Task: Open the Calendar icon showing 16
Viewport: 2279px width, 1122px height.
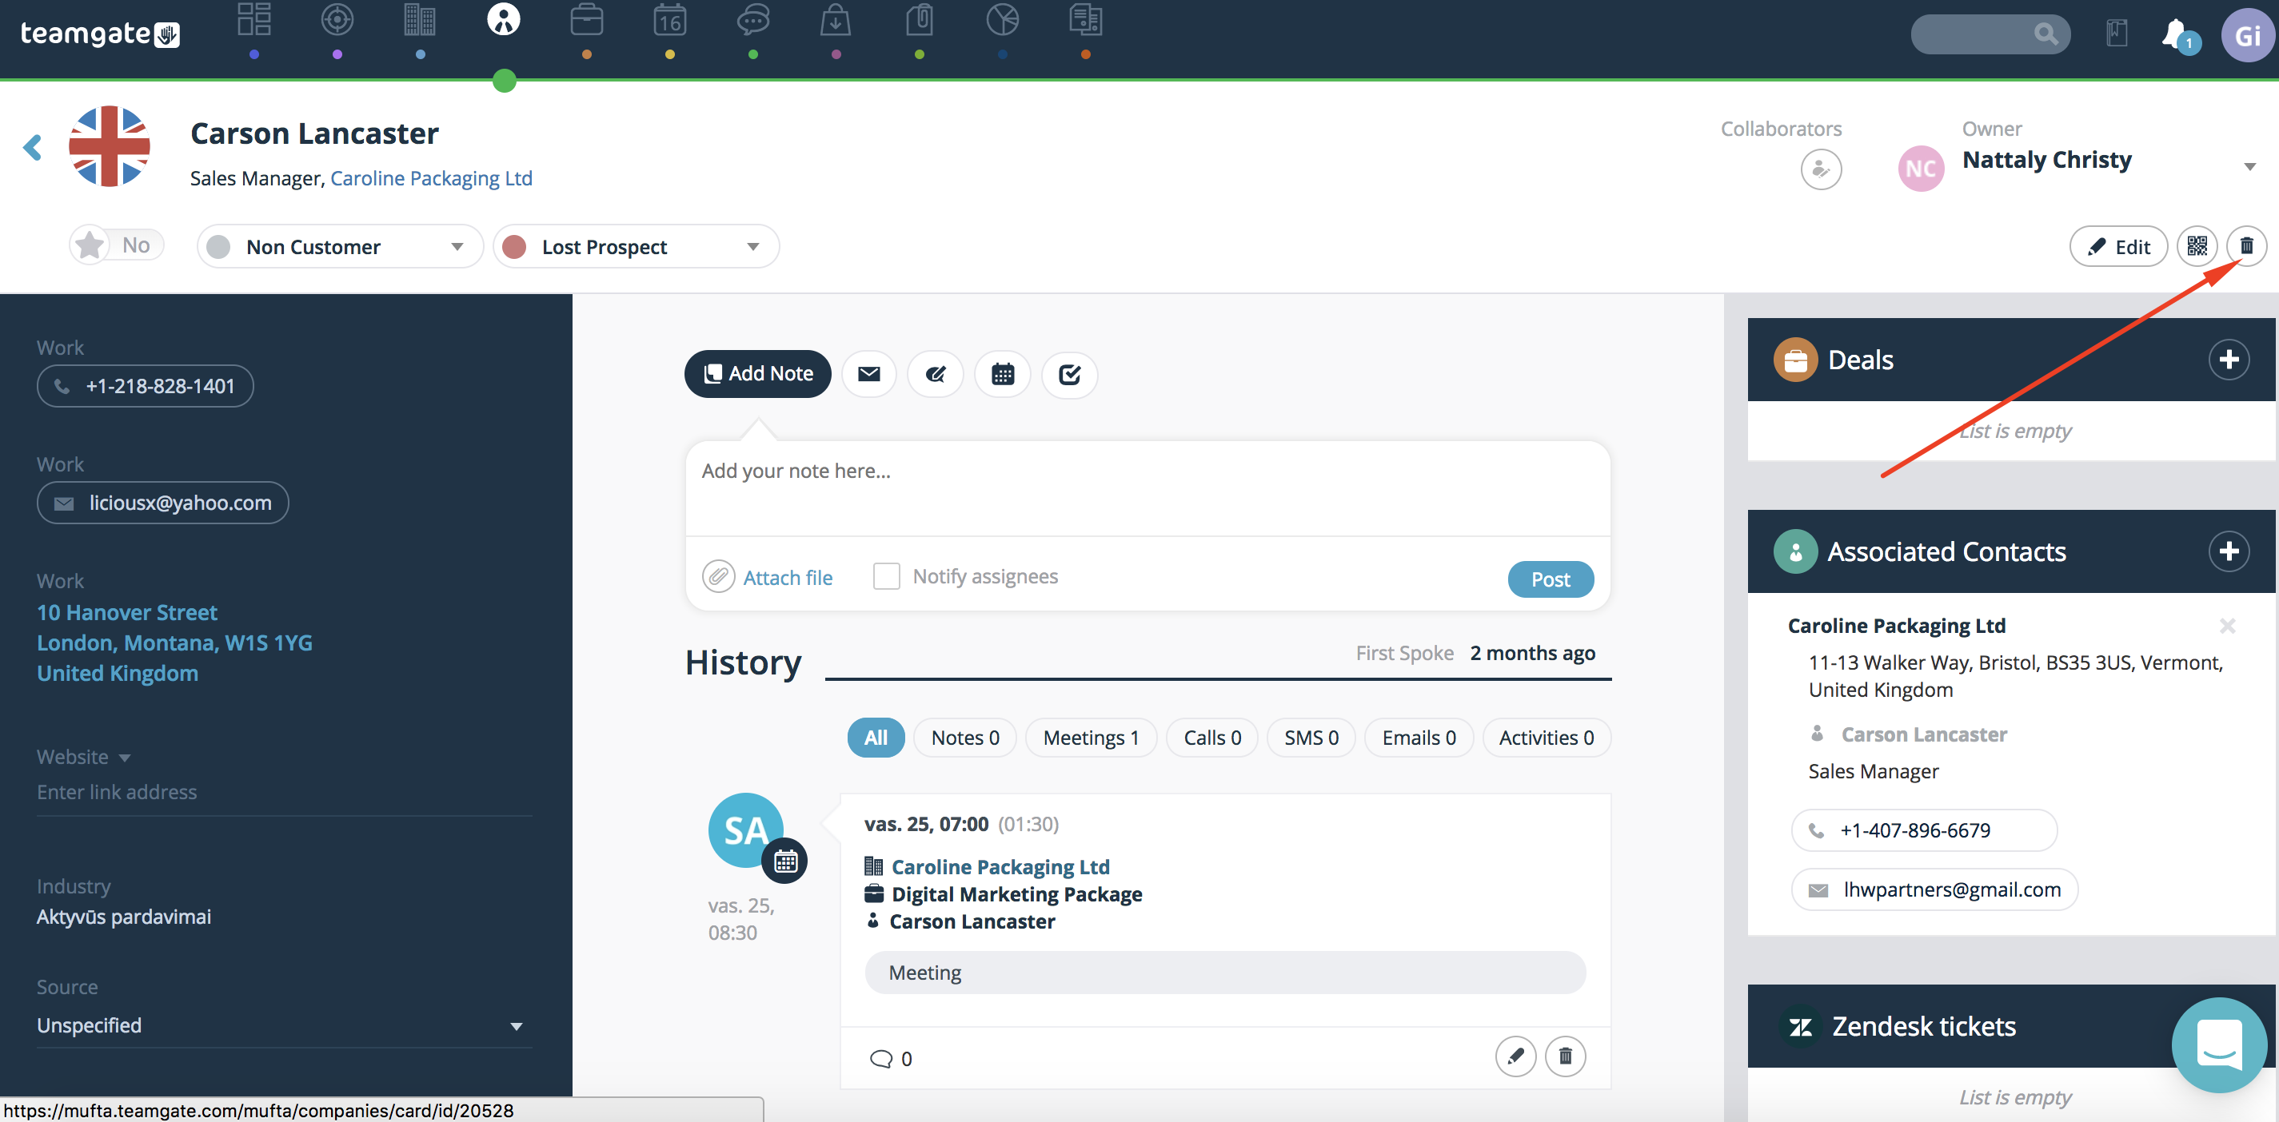Action: 670,19
